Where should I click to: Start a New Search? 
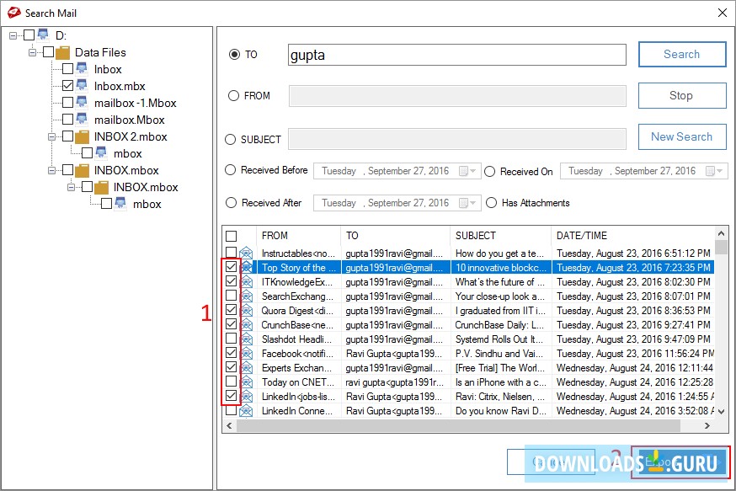[682, 136]
